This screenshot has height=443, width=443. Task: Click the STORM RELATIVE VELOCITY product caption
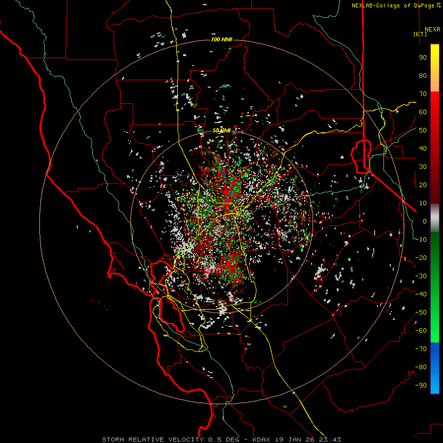[x=152, y=440]
